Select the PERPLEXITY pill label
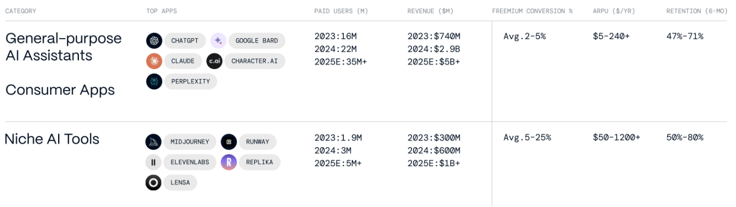Image resolution: width=736 pixels, height=207 pixels. (190, 81)
